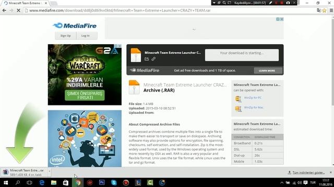Bookmark the page with the star icon

(x=324, y=10)
